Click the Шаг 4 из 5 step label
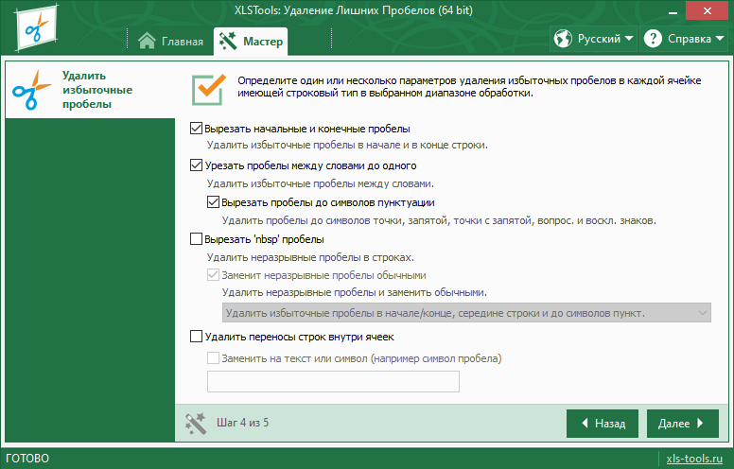The image size is (734, 469). tap(242, 423)
